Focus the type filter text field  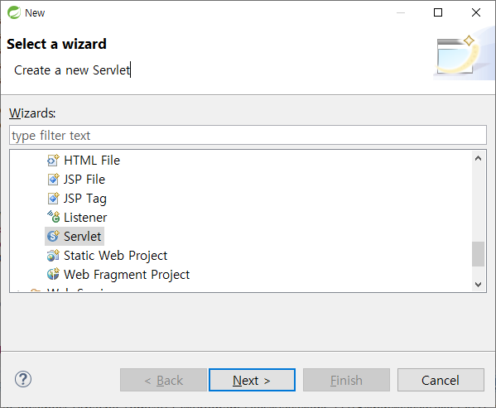point(248,135)
